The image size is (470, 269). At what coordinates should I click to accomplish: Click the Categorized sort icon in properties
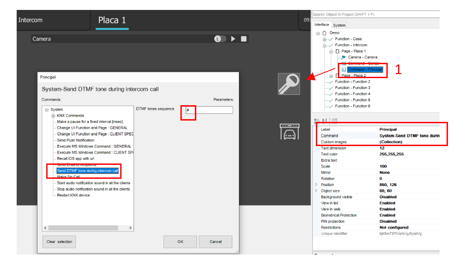(x=317, y=121)
